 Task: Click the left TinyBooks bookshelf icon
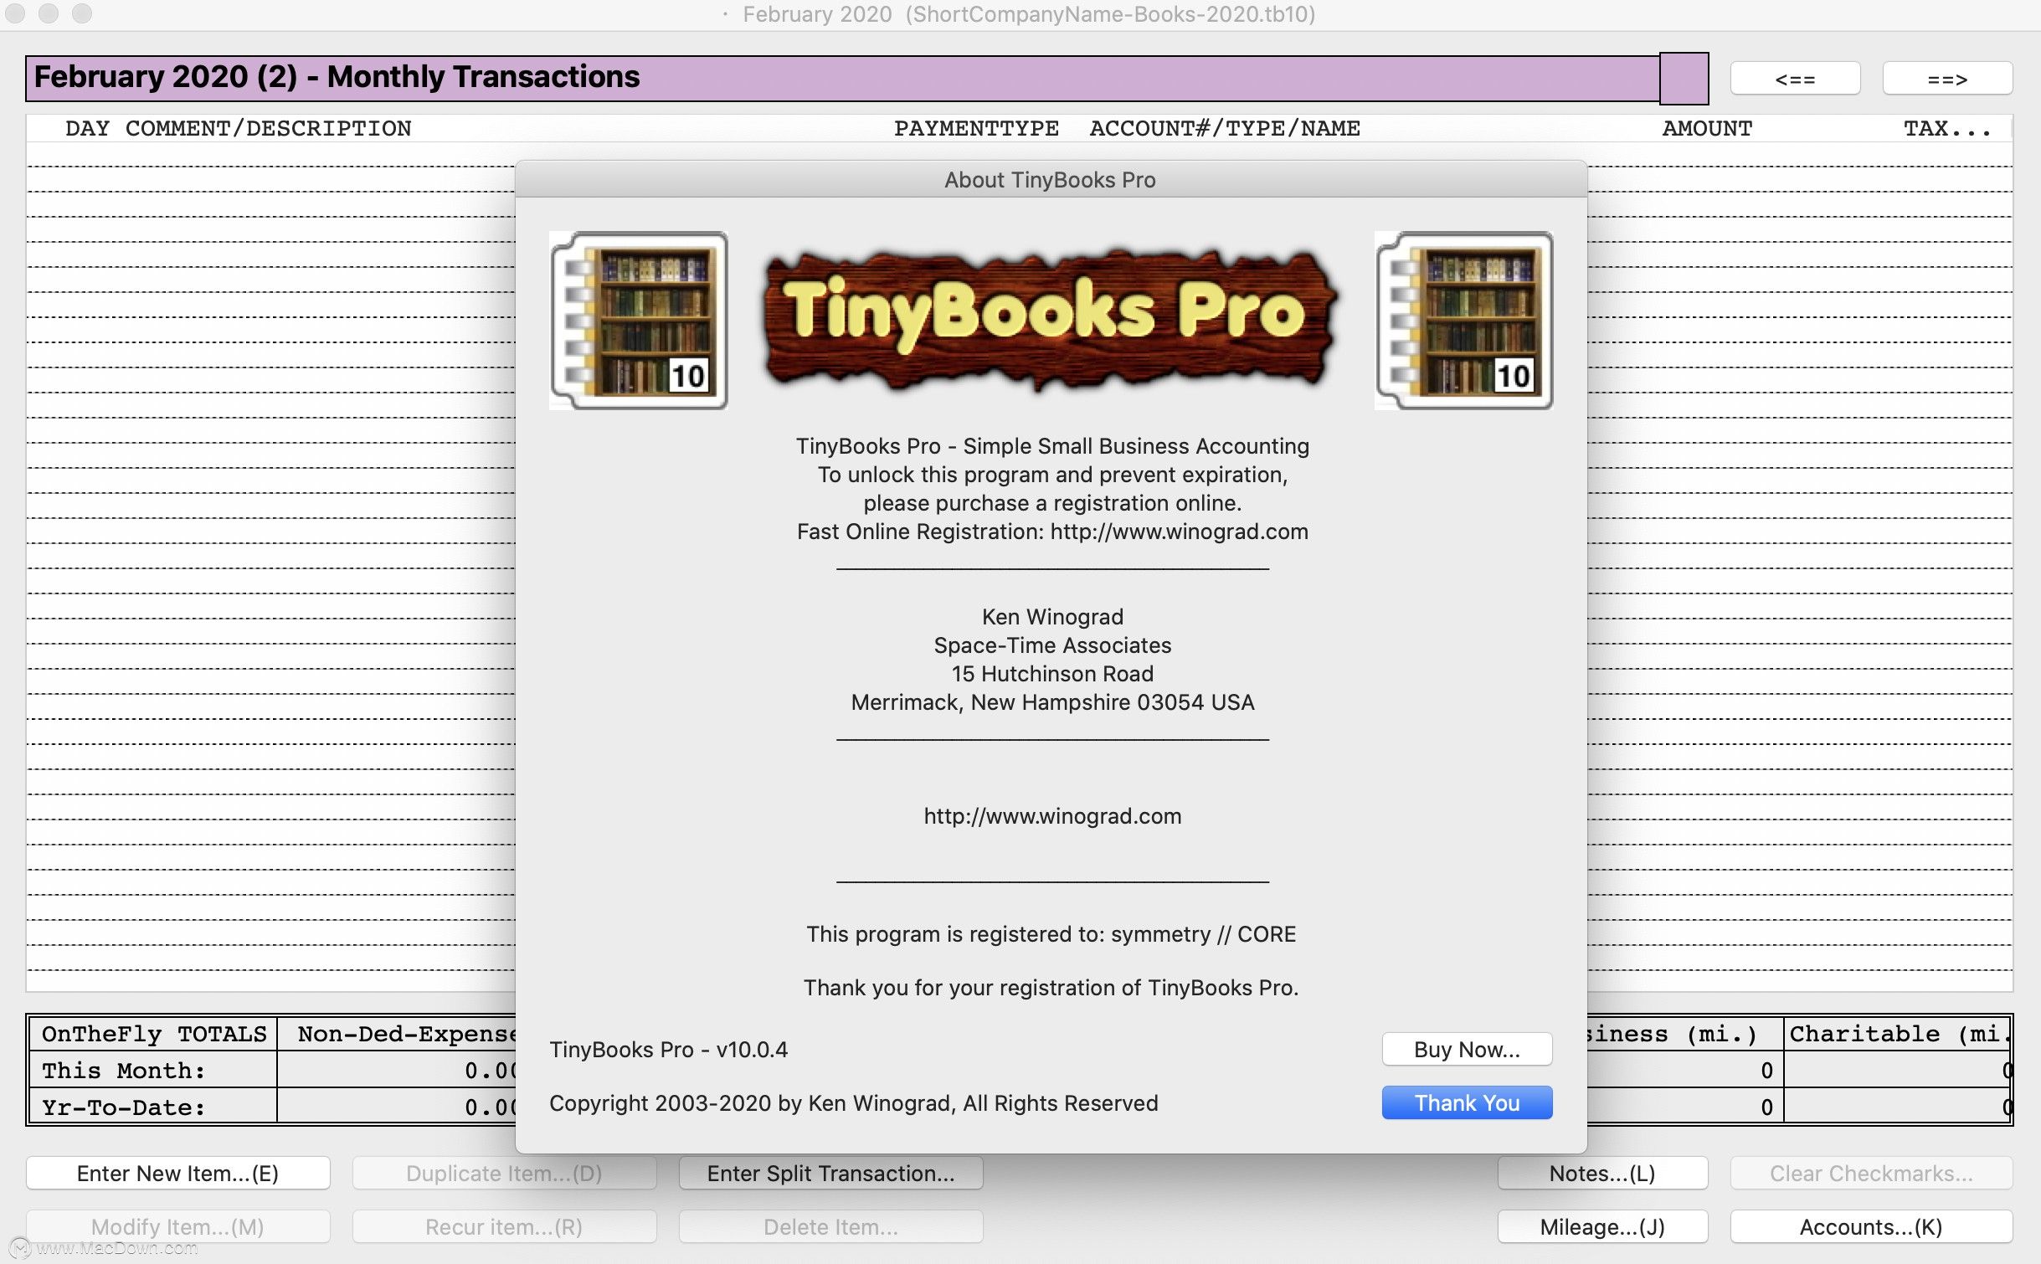tap(638, 320)
